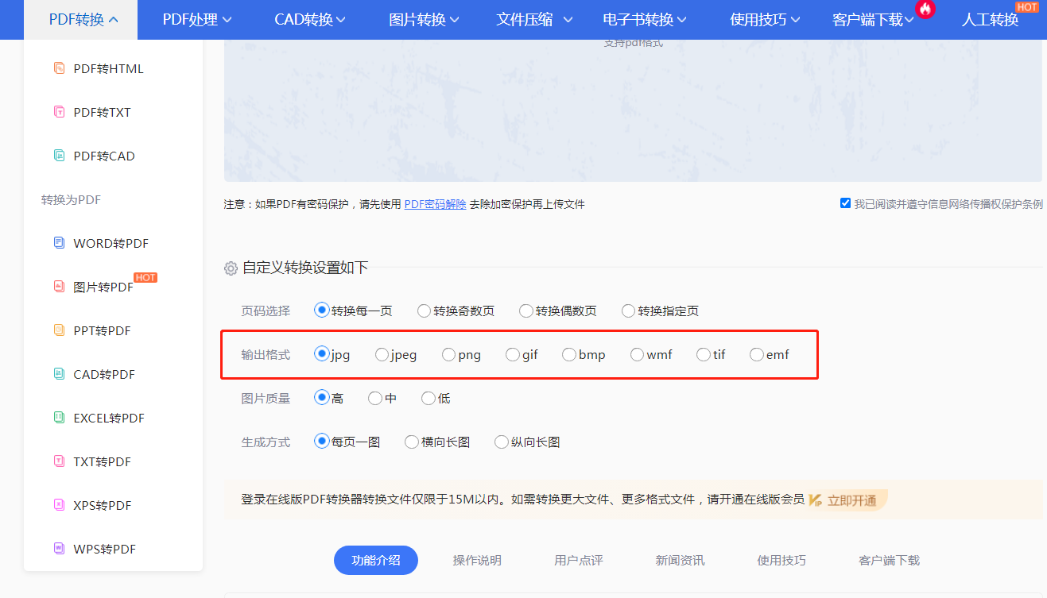Expand the 文件压缩 dropdown menu
Image resolution: width=1047 pixels, height=598 pixels.
pos(534,20)
